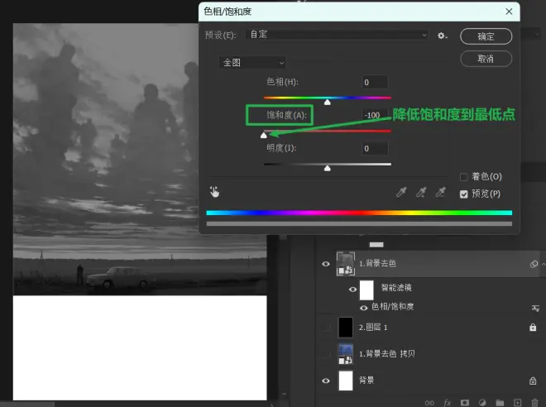Click lock icon on 背景 layer
The image size is (546, 407).
coord(533,381)
